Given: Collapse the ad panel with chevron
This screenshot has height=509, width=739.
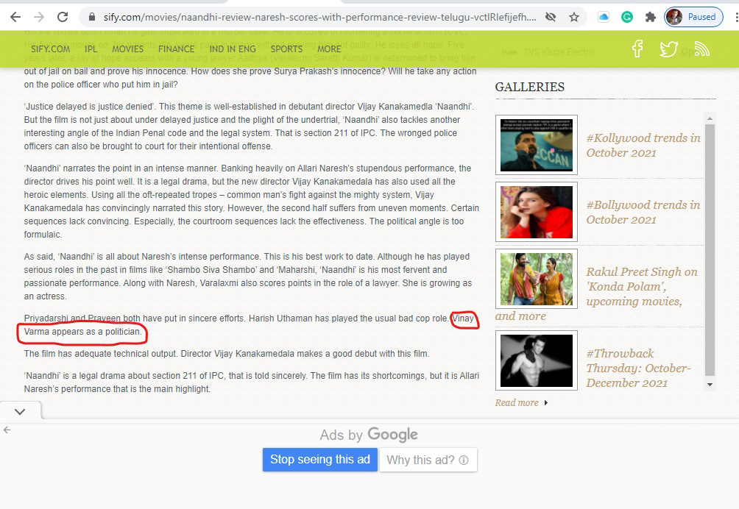Looking at the screenshot, I should click(x=20, y=411).
